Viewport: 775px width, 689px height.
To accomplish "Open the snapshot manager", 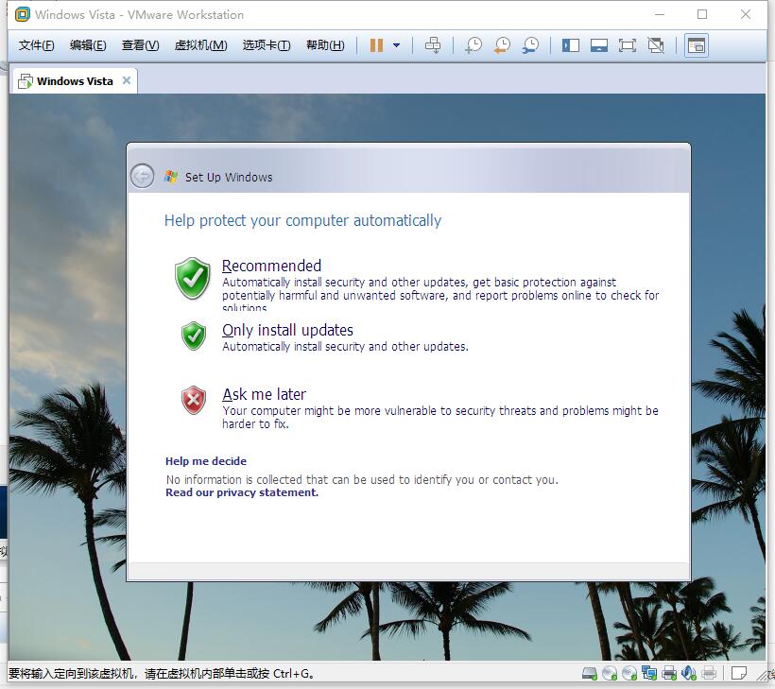I will click(x=531, y=45).
